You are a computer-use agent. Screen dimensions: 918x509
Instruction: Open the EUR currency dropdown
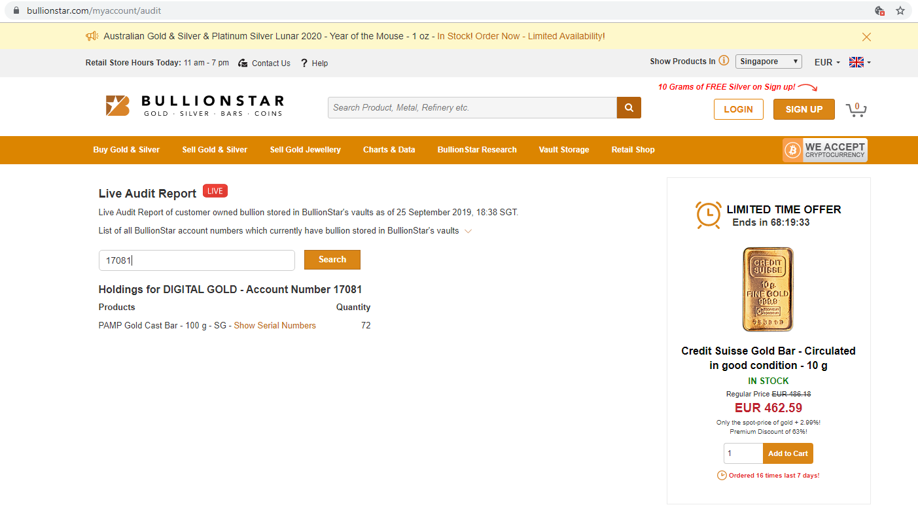pyautogui.click(x=827, y=62)
